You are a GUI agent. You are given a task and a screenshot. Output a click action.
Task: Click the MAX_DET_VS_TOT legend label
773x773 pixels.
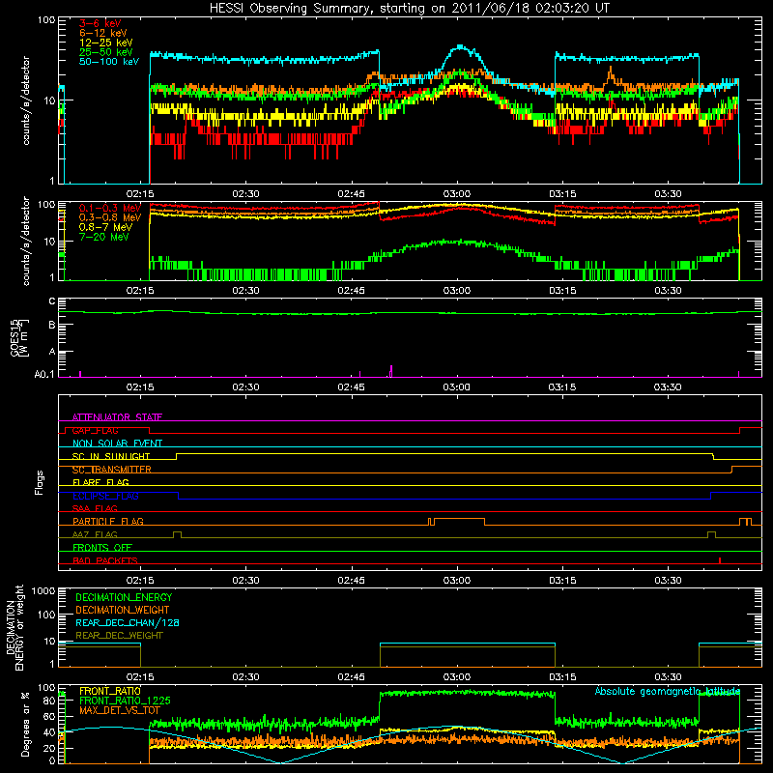pyautogui.click(x=120, y=710)
